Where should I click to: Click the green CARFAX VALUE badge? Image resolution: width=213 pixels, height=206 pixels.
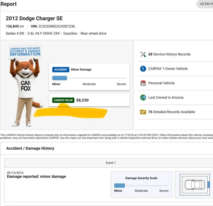pyautogui.click(x=63, y=100)
